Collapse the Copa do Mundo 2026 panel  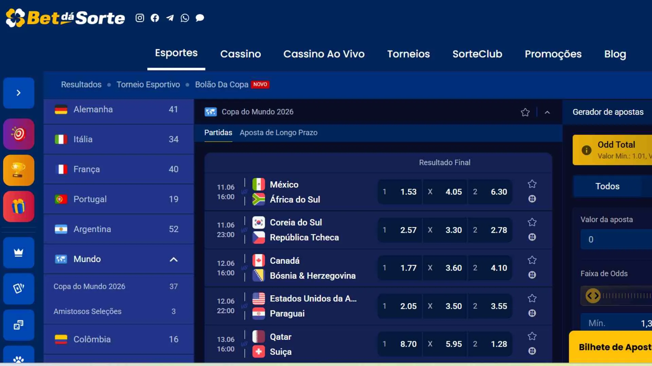(x=547, y=112)
